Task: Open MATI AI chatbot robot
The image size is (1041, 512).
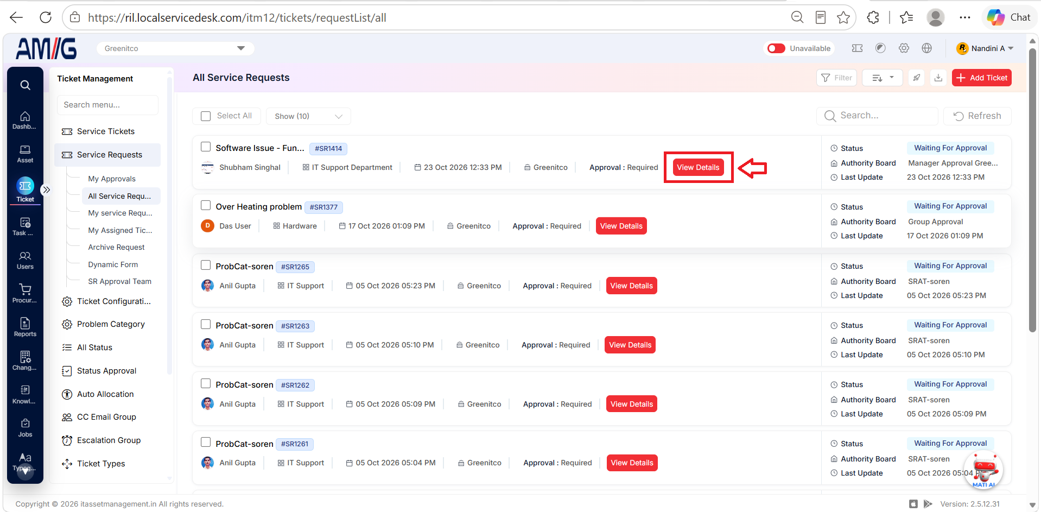Action: point(984,470)
